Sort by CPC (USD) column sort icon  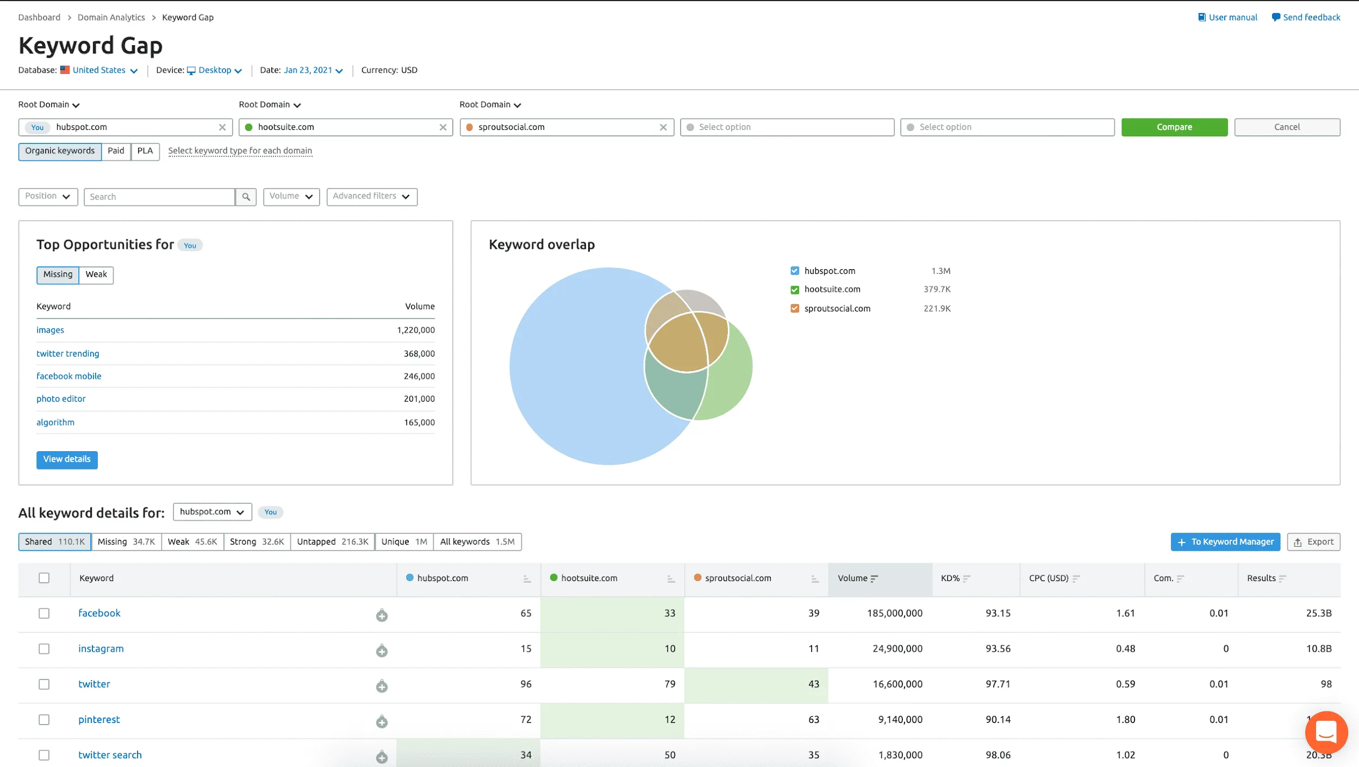pyautogui.click(x=1076, y=579)
